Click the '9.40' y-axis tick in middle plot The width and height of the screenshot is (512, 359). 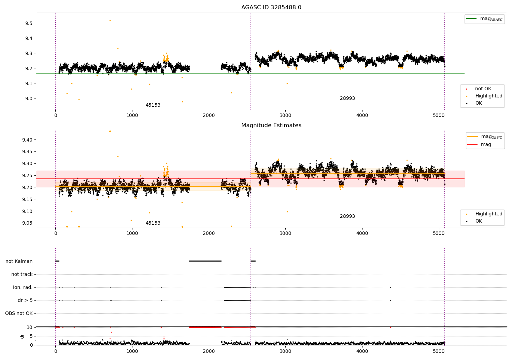coord(27,140)
